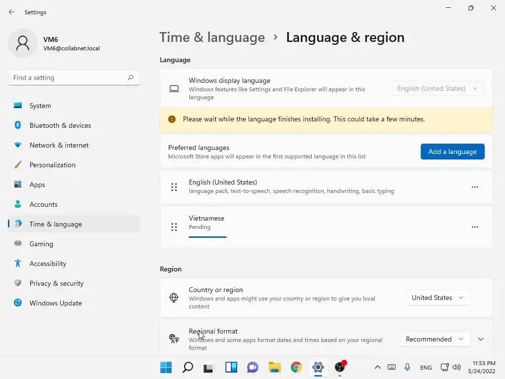Click the Add a language button
The height and width of the screenshot is (379, 505).
click(453, 152)
